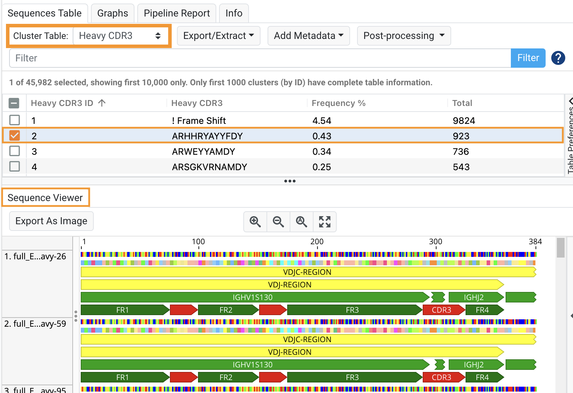Click the zoom out magnifier icon
The width and height of the screenshot is (573, 393).
pos(278,222)
